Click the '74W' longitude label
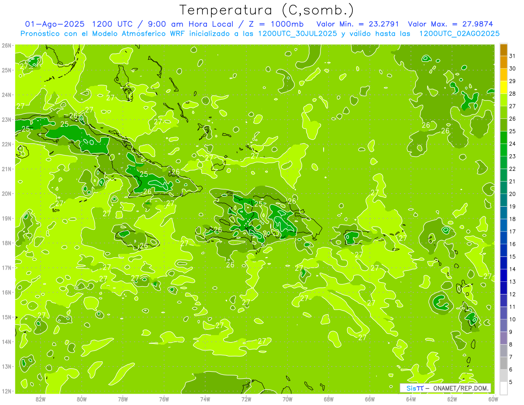The height and width of the screenshot is (405, 524). 205,399
